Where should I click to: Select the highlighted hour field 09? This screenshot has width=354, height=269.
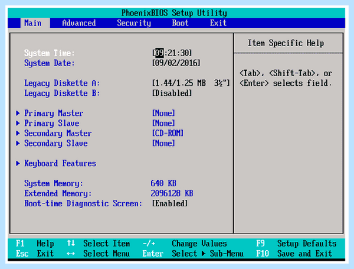(159, 53)
